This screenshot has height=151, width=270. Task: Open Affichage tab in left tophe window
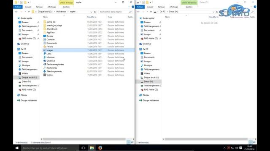point(51,7)
